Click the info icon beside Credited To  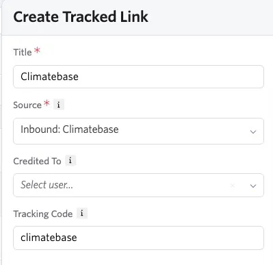click(70, 160)
